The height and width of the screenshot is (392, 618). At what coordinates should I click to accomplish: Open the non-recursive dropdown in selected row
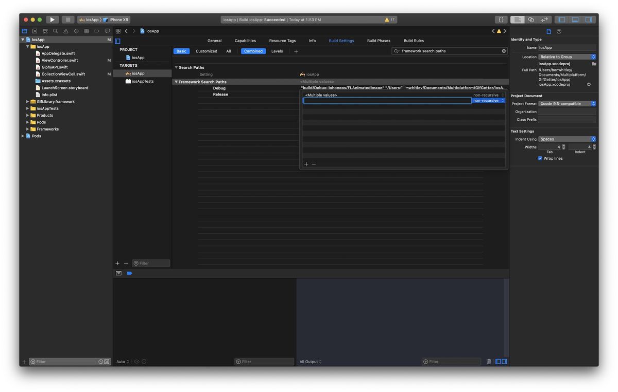[489, 101]
